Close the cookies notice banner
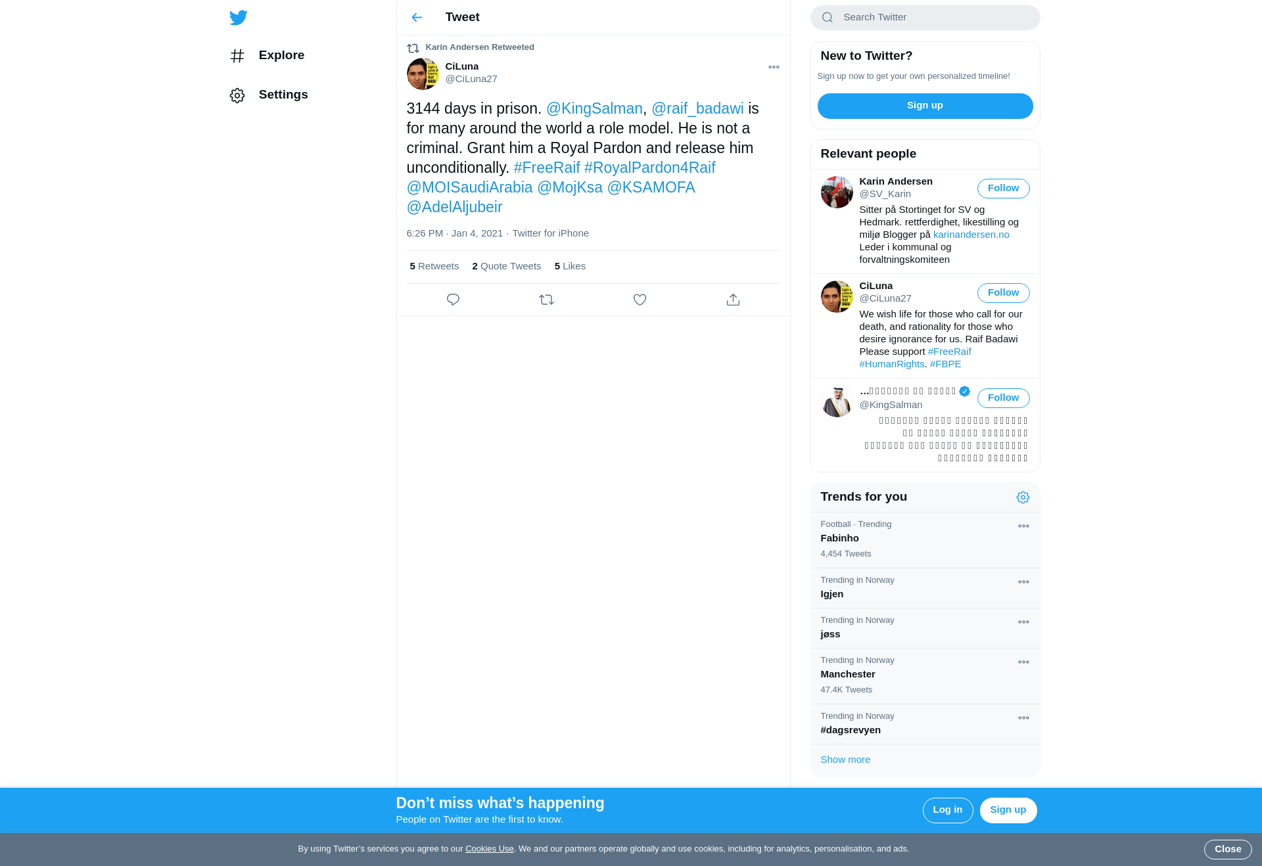The height and width of the screenshot is (866, 1262). click(x=1227, y=850)
